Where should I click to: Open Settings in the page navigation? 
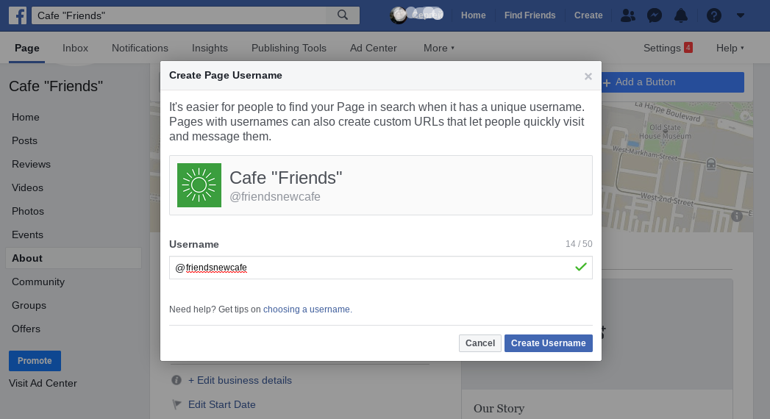[x=662, y=48]
